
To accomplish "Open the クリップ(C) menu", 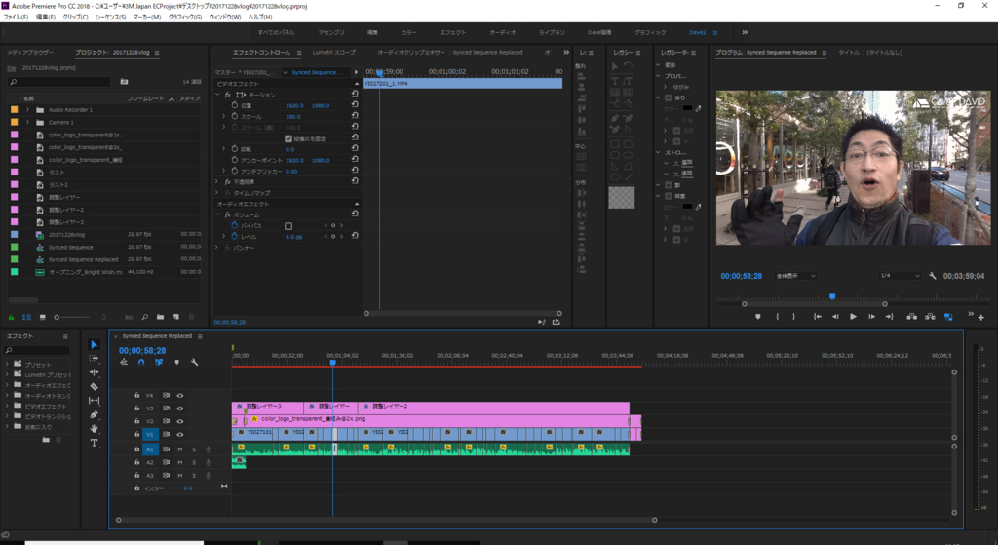I will click(x=75, y=17).
